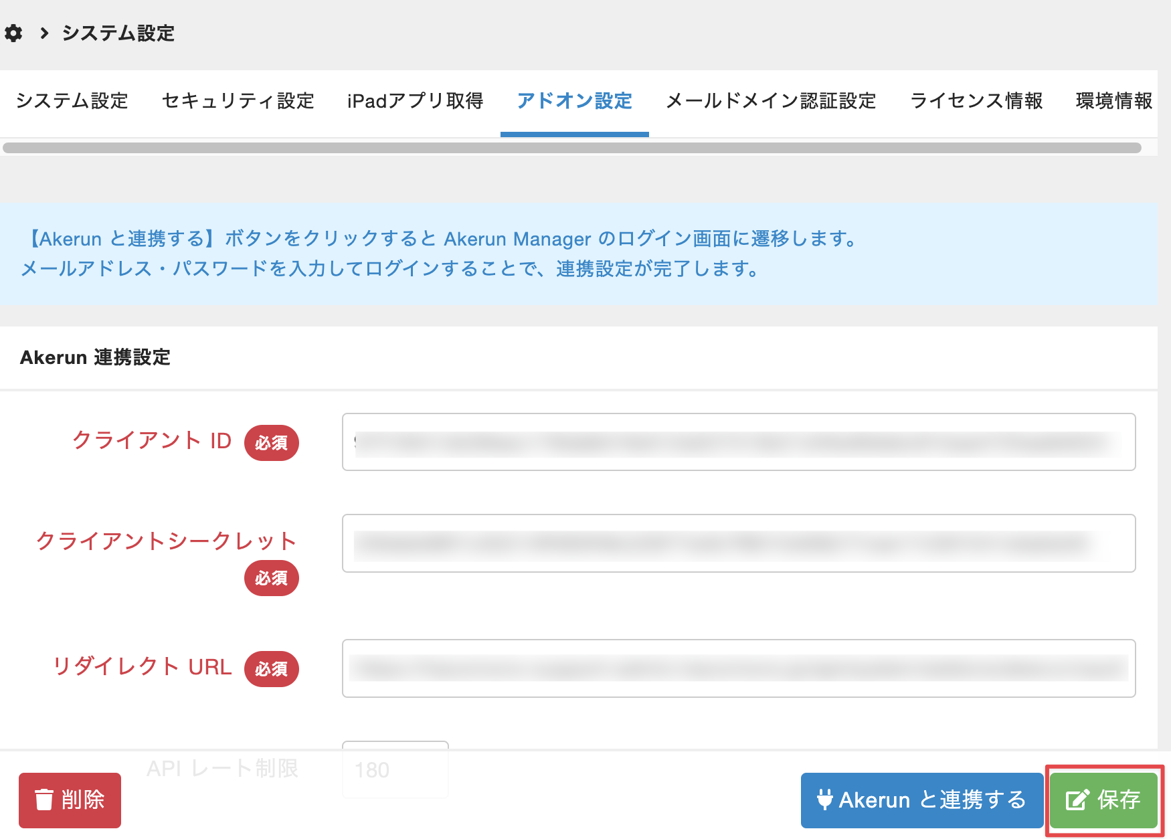Screen dimensions: 1171x839
Task: Click the horizontal scrollbar under the tabs
Action: coord(572,148)
